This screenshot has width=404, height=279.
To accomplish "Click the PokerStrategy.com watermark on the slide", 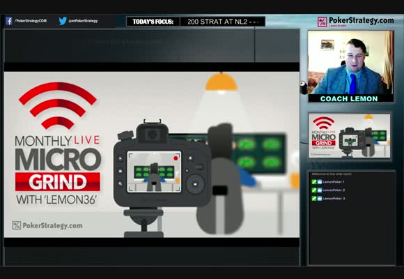I will 47,225.
